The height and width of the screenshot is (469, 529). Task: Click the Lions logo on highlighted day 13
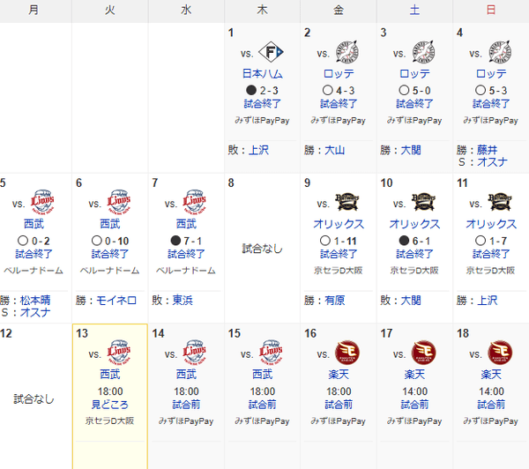pyautogui.click(x=119, y=354)
